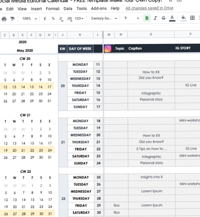Open the Add-ons menu
Image resolution: width=200 pixels, height=217 pixels.
click(99, 8)
